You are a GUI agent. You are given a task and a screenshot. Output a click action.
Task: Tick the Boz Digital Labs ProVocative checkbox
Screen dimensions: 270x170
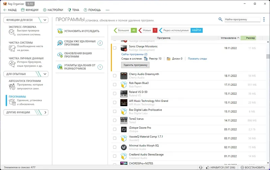click(115, 112)
